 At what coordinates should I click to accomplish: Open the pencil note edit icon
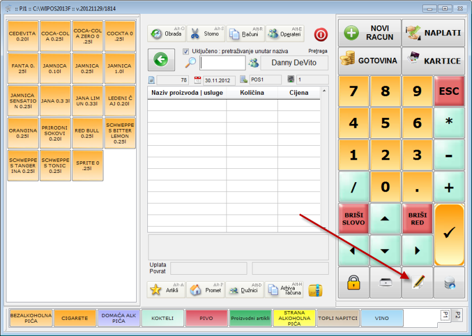[x=417, y=282]
